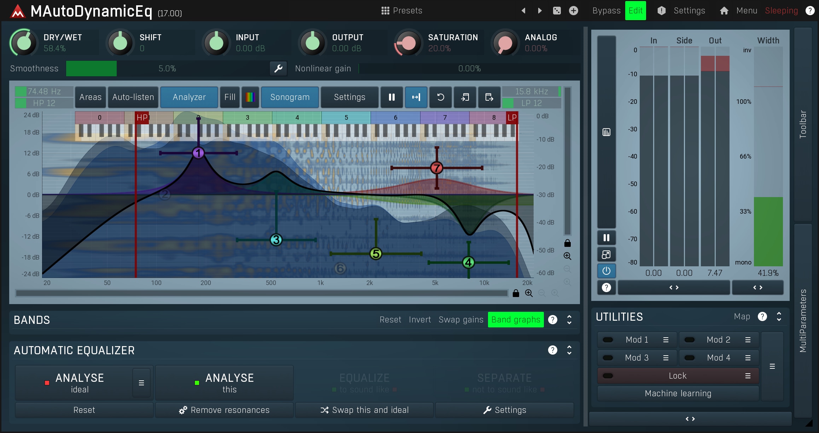This screenshot has height=433, width=819.
Task: Click the add preset plus icon
Action: (573, 11)
